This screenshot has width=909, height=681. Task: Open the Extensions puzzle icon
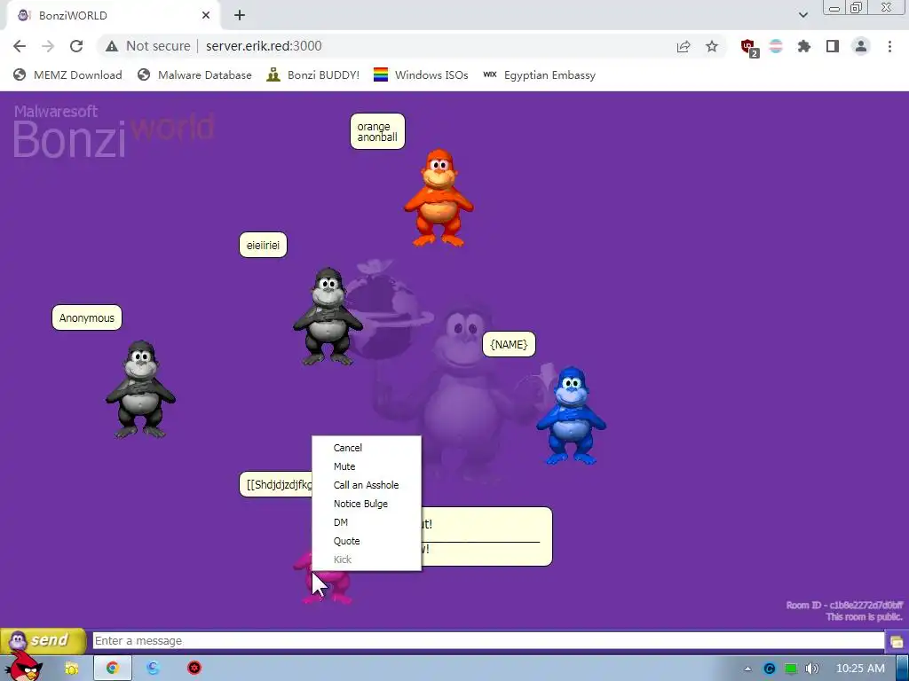pos(804,46)
